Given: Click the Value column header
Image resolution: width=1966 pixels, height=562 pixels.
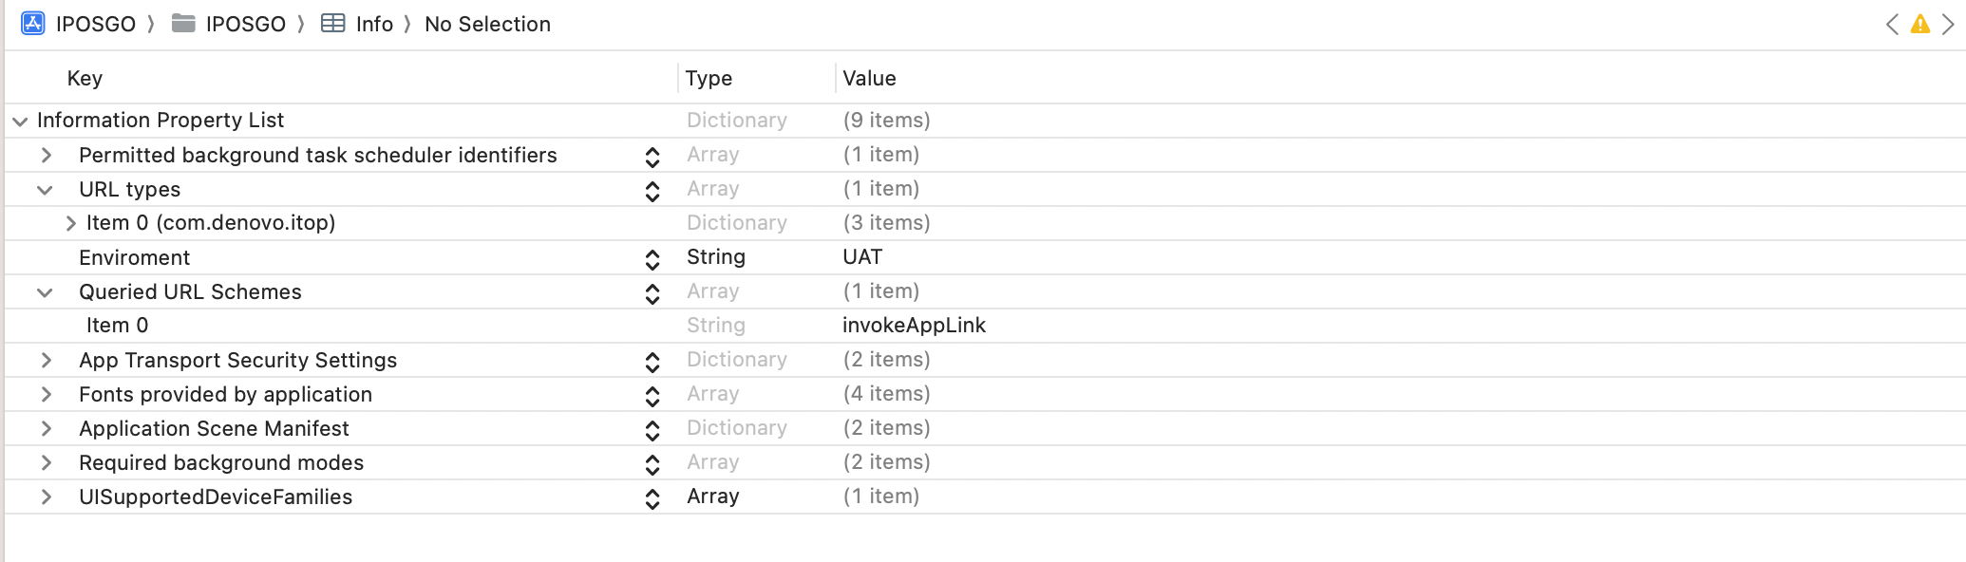Looking at the screenshot, I should point(869,79).
